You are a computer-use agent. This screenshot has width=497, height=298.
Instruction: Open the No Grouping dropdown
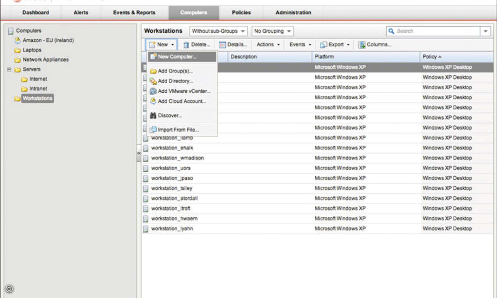pyautogui.click(x=273, y=31)
